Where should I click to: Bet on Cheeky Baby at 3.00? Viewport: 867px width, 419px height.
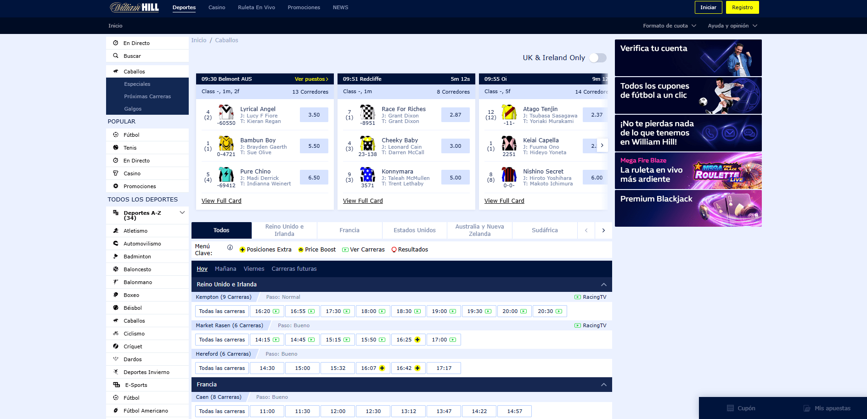tap(456, 146)
